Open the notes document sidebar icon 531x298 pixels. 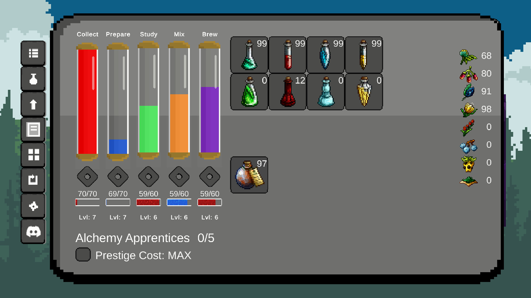(x=33, y=130)
